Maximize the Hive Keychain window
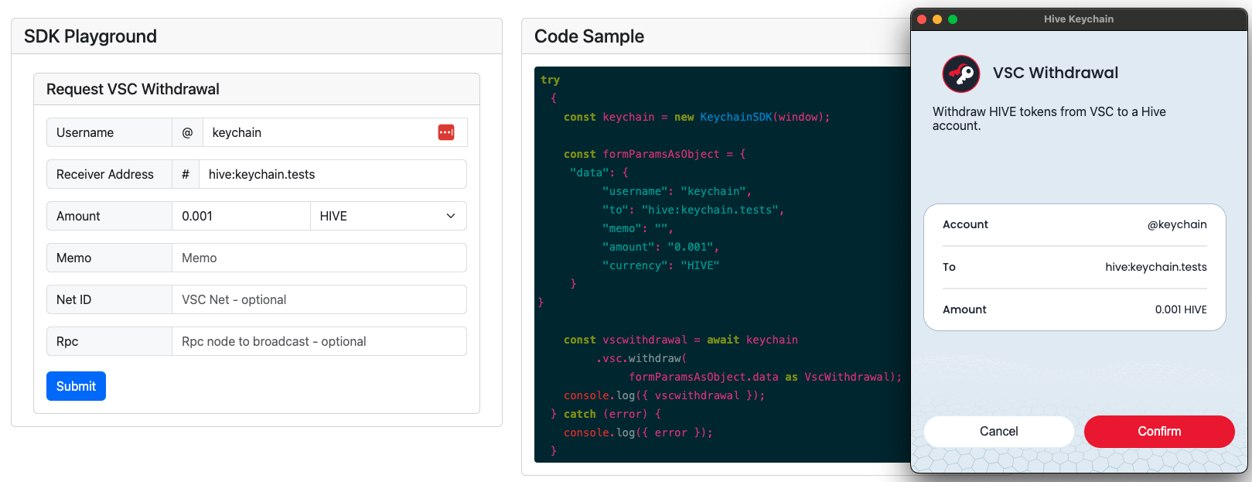The width and height of the screenshot is (1252, 482). pyautogui.click(x=953, y=19)
